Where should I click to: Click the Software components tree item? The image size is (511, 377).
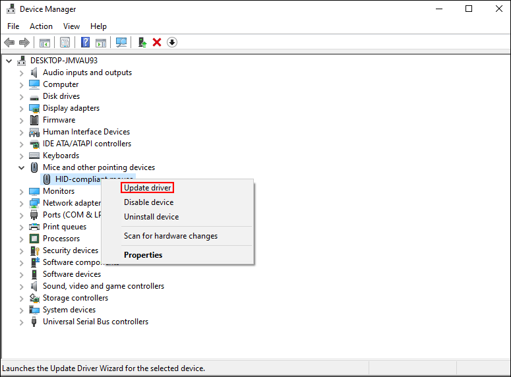[x=72, y=262]
